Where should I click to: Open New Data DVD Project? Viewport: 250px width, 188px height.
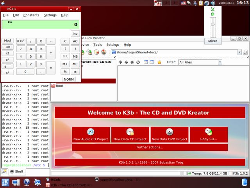click(170, 135)
